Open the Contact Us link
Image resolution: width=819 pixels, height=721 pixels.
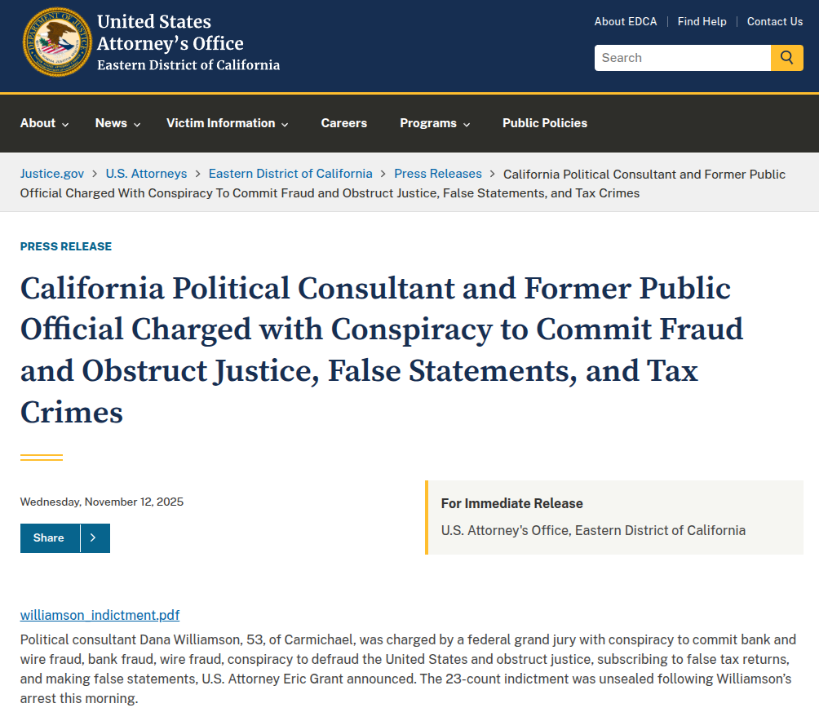coord(775,22)
